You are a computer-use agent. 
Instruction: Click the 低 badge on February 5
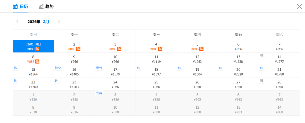(201, 49)
